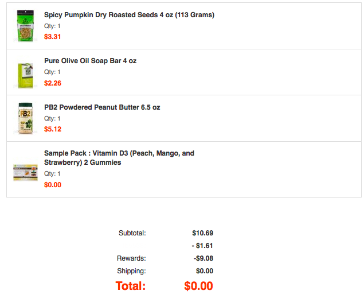Viewport: 364px width, 298px height.
Task: Click the Shipping label
Action: pyautogui.click(x=131, y=271)
